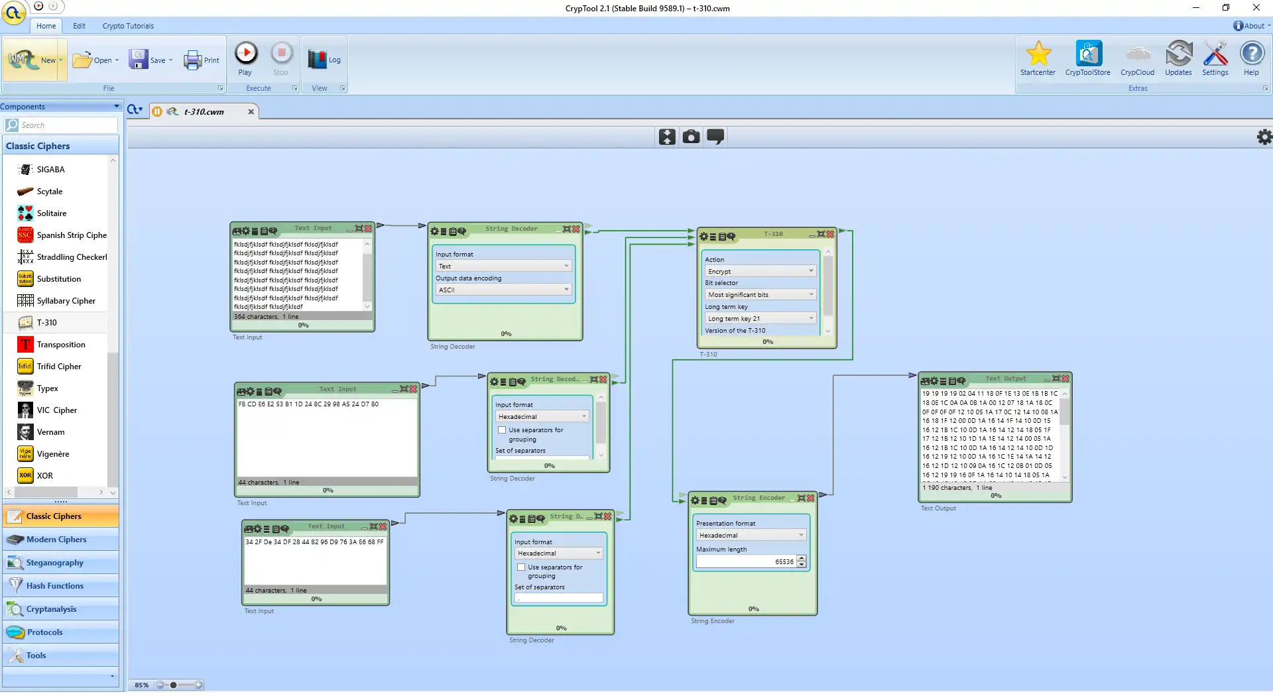Increase the Maximum length stepper

coord(802,559)
